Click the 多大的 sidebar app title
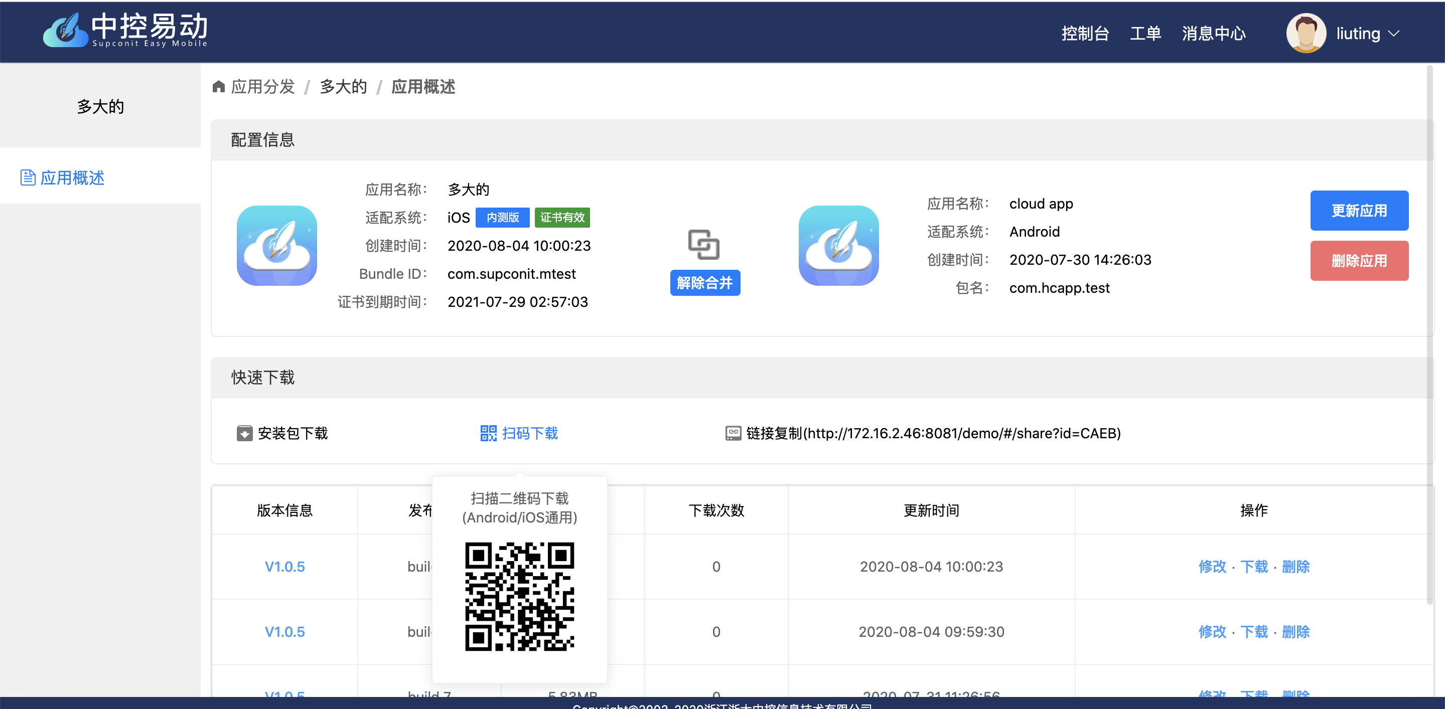Screen dimensions: 1445x709 pos(100,106)
